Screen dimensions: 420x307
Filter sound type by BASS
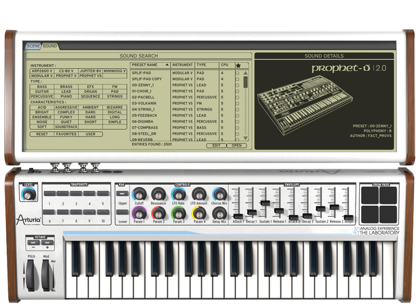(42, 87)
